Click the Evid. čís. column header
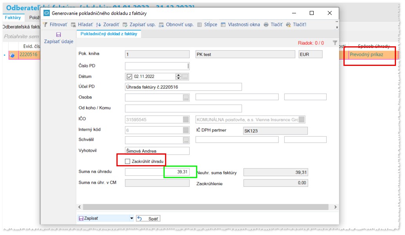Image resolution: width=405 pixels, height=235 pixels. tap(31, 46)
